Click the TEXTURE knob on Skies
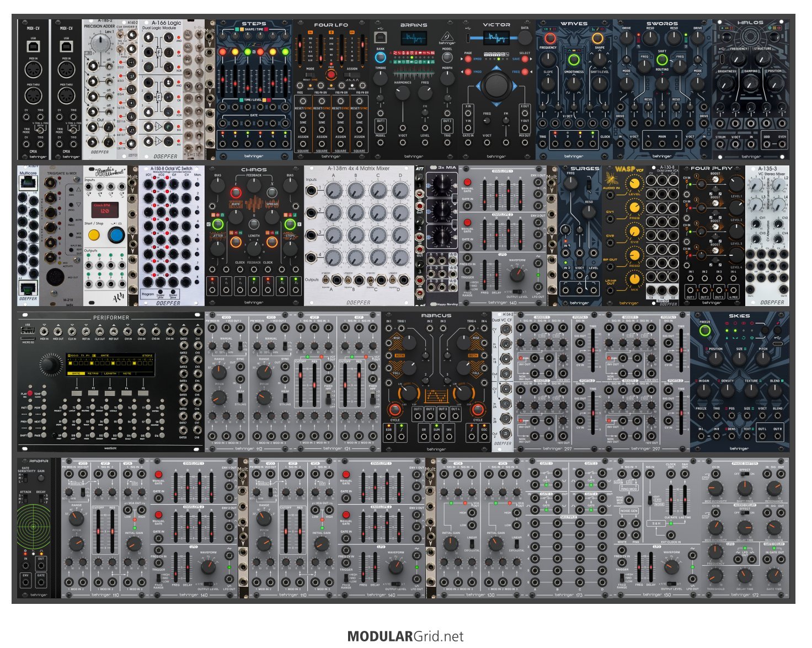This screenshot has width=812, height=648. pos(751,390)
